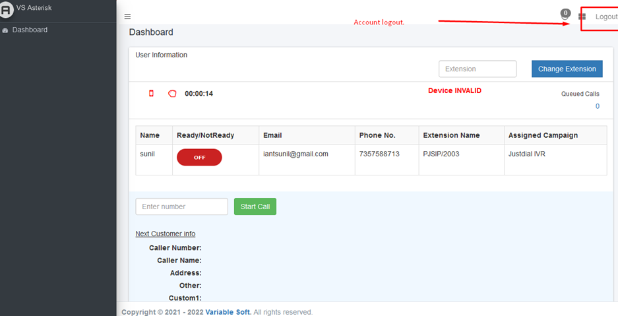Click the email cell iantsunil@gmail.com
Viewport: 618px width, 316px height.
(295, 154)
